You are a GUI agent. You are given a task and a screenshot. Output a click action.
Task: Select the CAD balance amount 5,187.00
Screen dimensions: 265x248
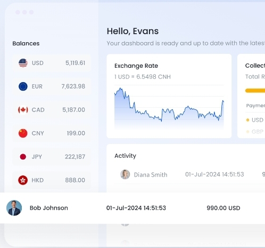pos(73,110)
